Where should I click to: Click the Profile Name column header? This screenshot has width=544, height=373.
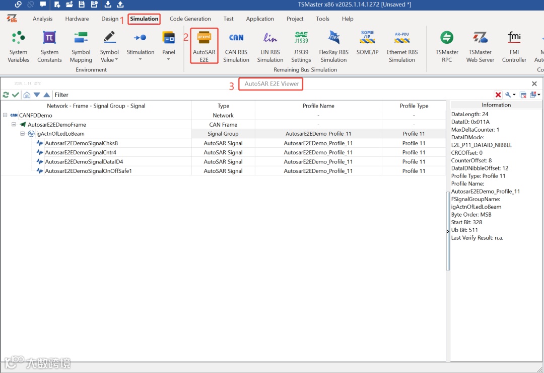point(318,106)
